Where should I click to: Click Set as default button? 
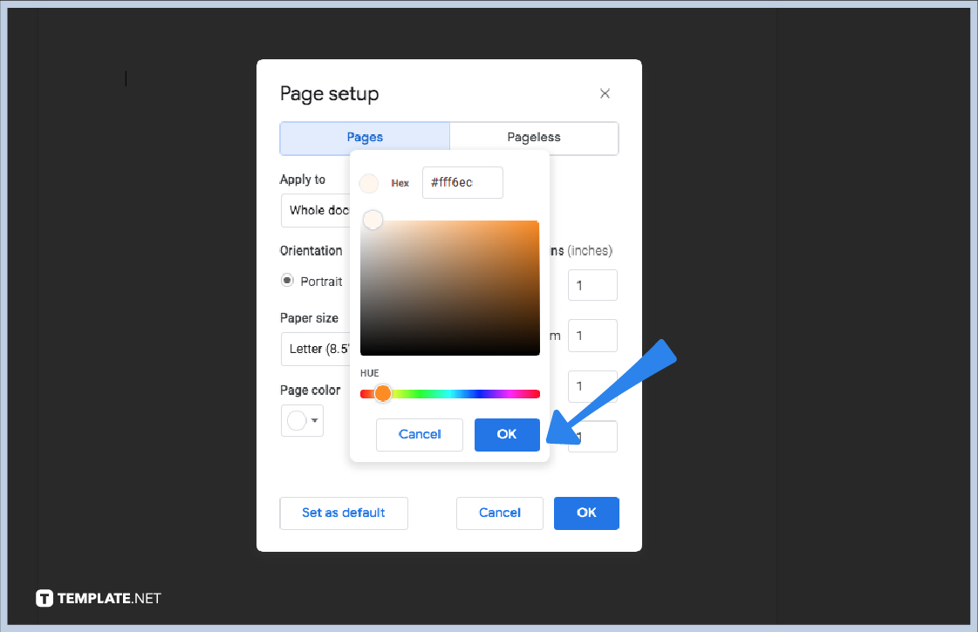tap(344, 513)
